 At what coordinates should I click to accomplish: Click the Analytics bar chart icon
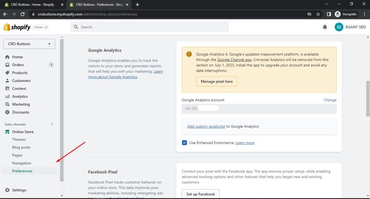(x=7, y=97)
